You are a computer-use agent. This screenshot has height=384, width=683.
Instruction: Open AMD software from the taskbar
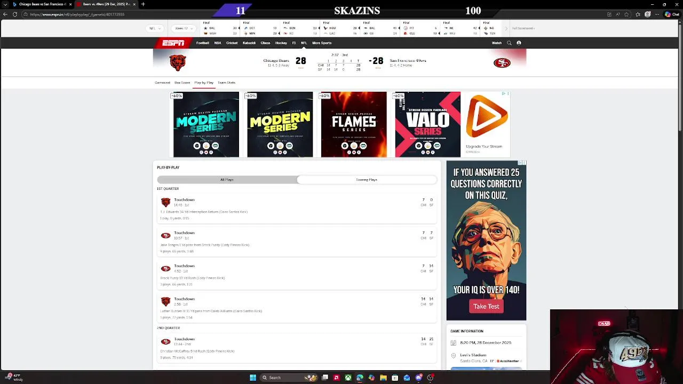coord(336,378)
